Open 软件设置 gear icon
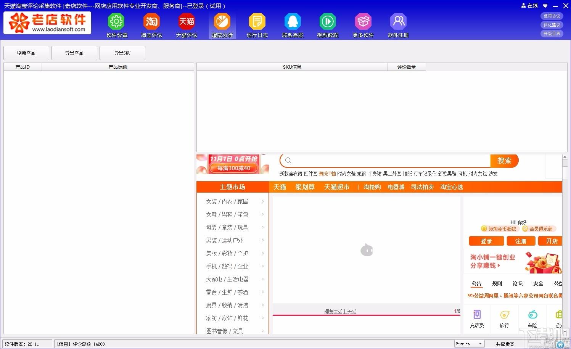This screenshot has height=349, width=571. (116, 21)
